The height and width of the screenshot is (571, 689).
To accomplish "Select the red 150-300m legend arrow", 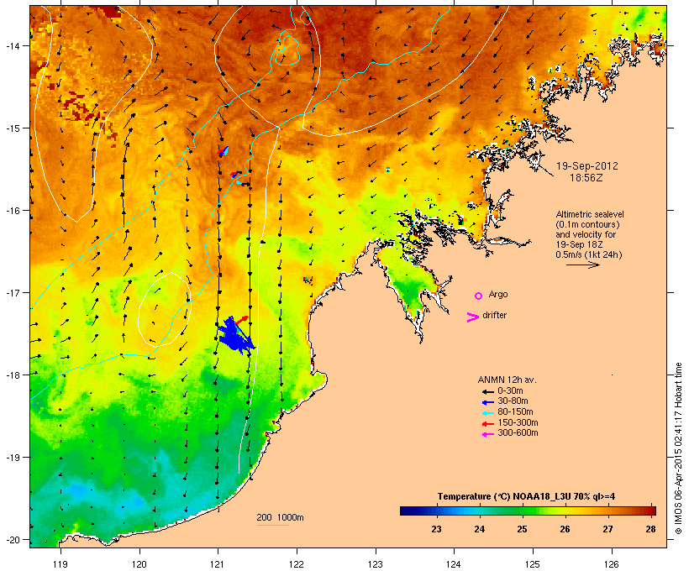I will (487, 424).
